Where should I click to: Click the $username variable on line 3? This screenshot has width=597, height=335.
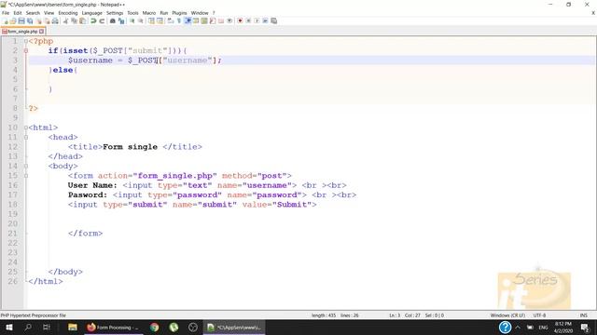(90, 60)
